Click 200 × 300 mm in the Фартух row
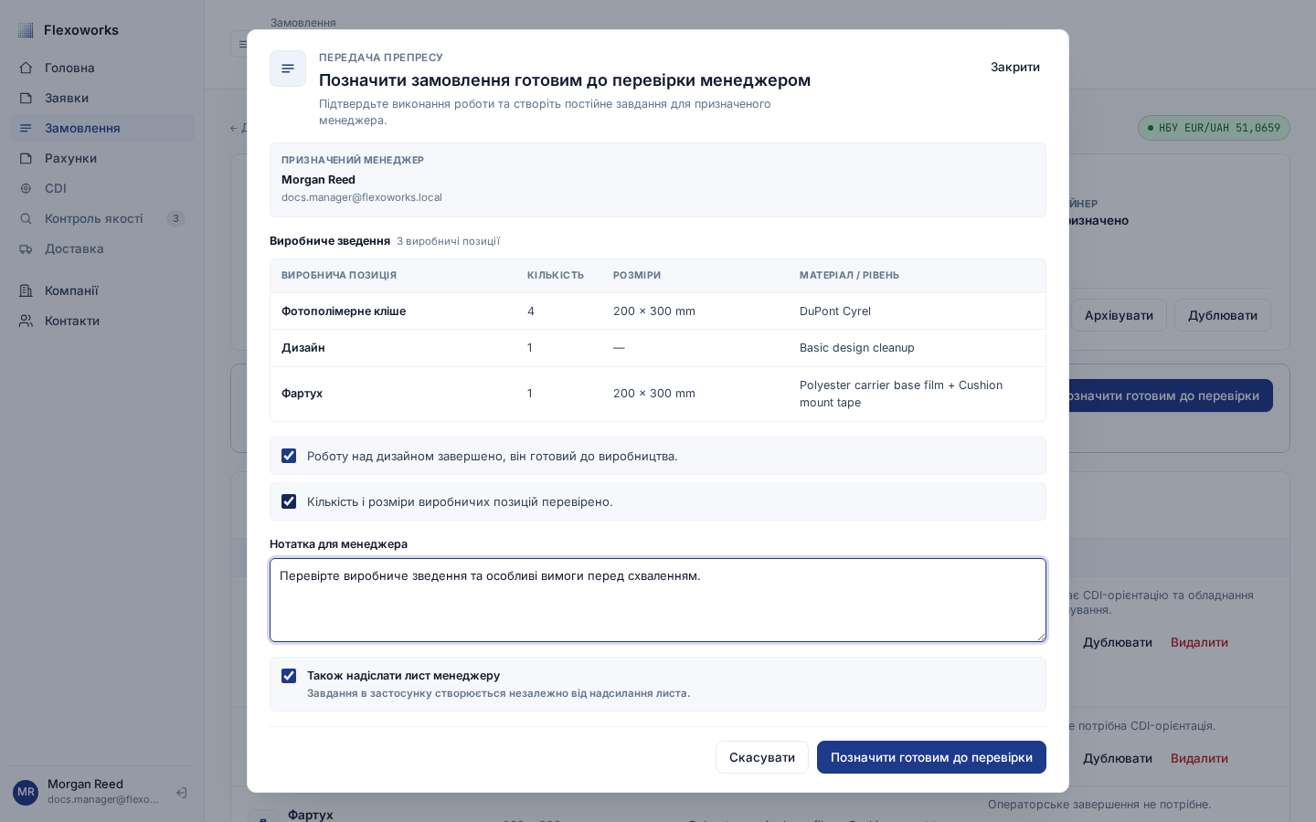This screenshot has height=822, width=1316. click(654, 394)
